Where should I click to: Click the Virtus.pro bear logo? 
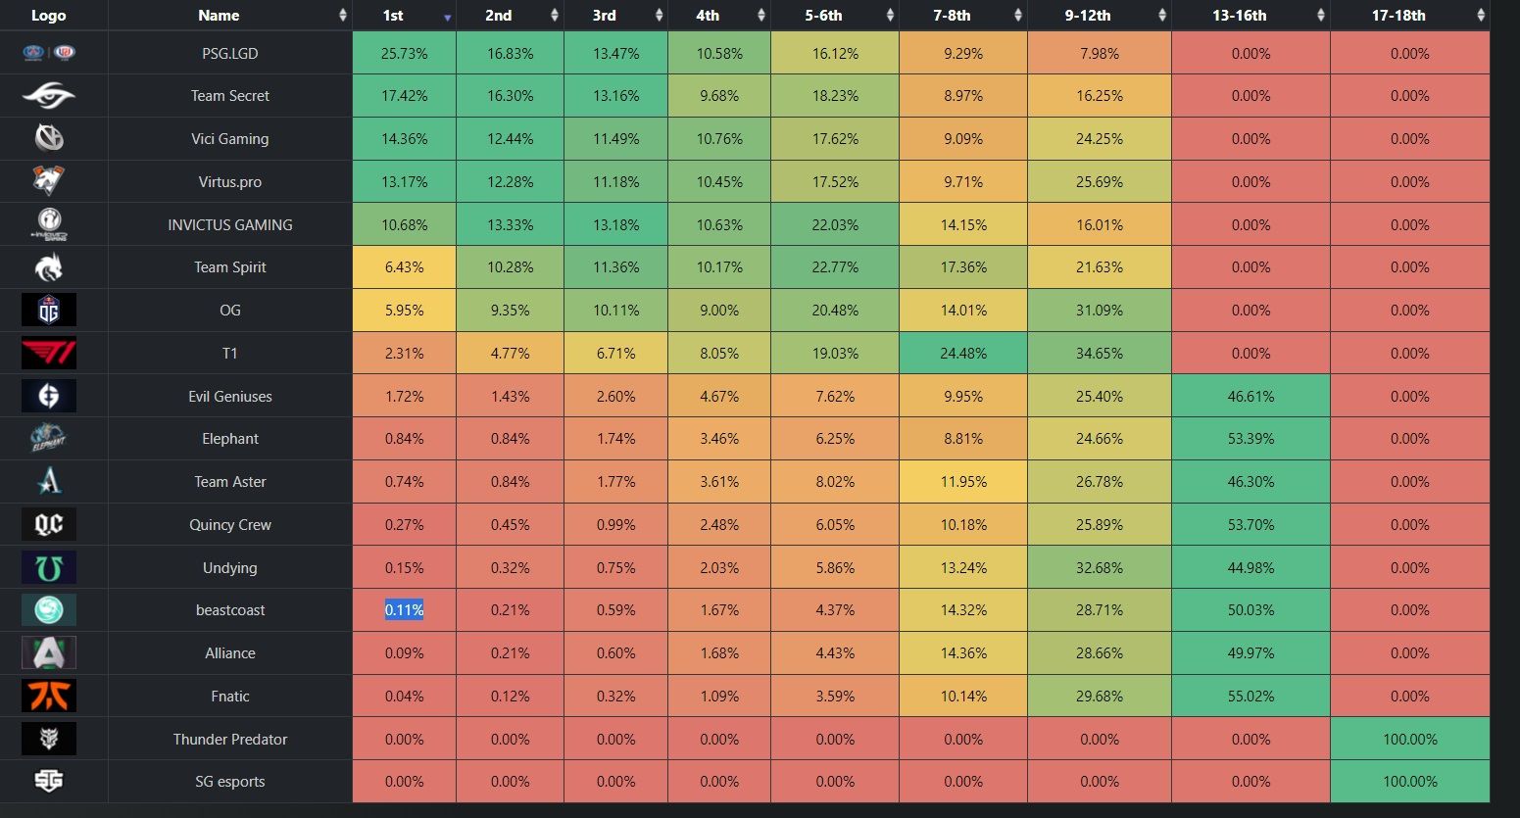pos(49,181)
